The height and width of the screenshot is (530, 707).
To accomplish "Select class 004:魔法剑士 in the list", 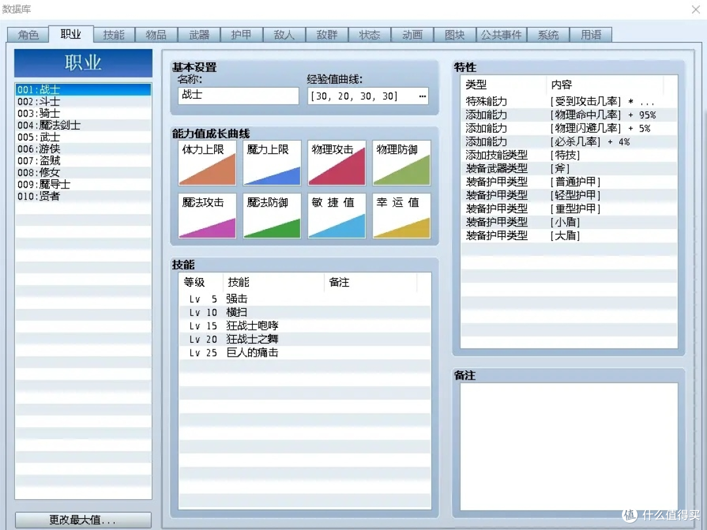I will [x=83, y=125].
